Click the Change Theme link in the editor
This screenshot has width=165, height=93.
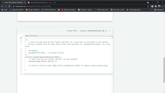pyautogui.click(x=72, y=31)
